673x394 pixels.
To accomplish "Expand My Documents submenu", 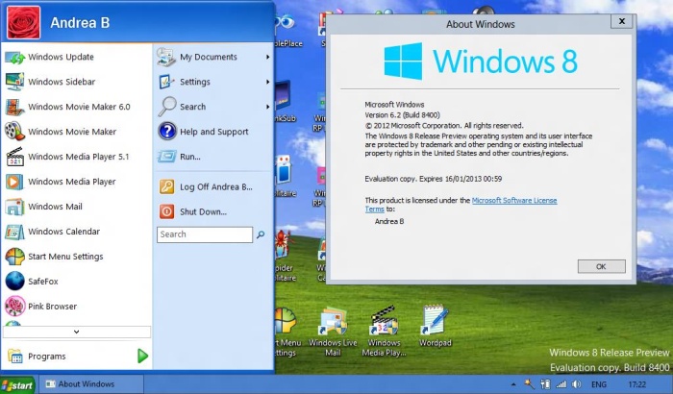I will [213, 57].
